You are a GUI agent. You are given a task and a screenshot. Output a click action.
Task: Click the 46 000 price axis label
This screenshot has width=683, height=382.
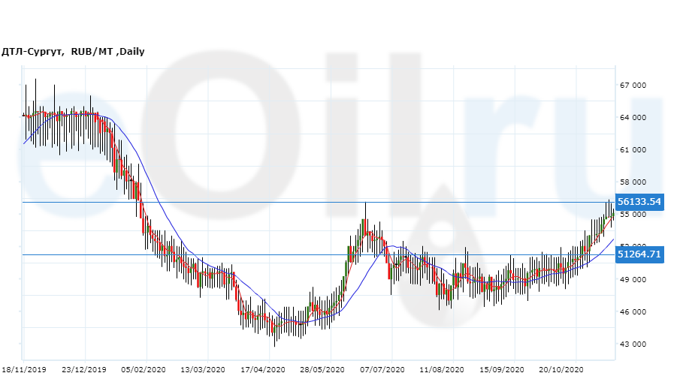[633, 312]
